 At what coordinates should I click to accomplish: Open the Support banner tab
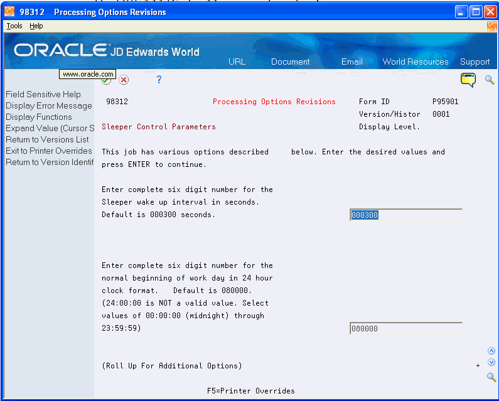(475, 61)
